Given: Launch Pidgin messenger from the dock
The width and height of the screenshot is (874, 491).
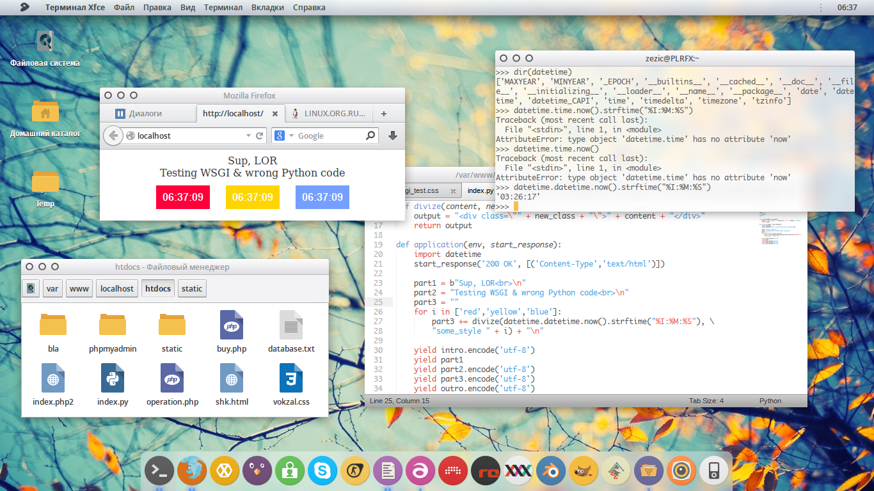Looking at the screenshot, I should pyautogui.click(x=257, y=472).
